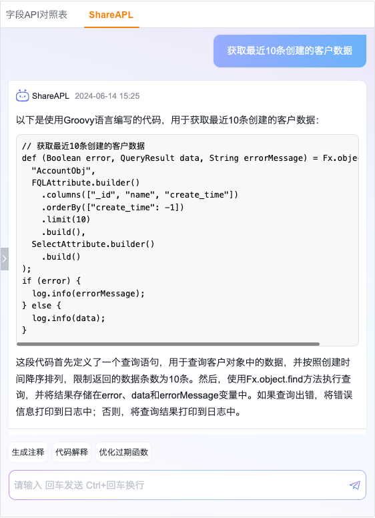375x518 pixels.
Task: Click the code block horizontal scrollbar
Action: (168, 344)
